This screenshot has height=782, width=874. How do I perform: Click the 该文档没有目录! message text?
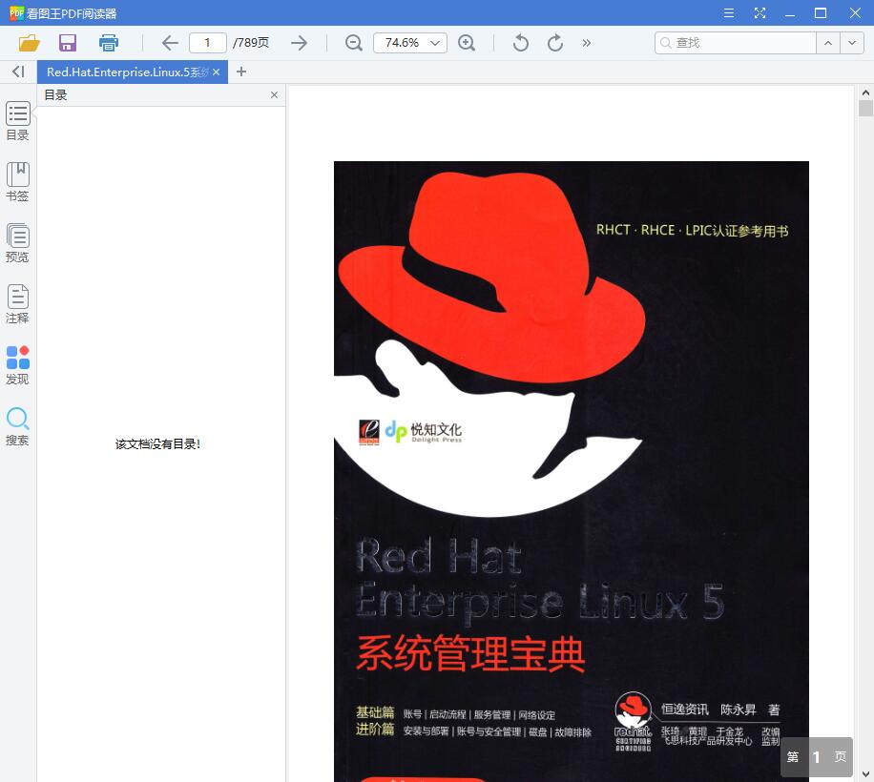pyautogui.click(x=157, y=443)
